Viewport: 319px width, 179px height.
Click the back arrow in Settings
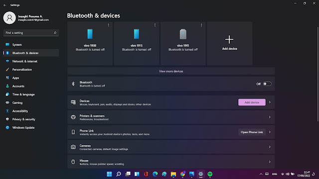[x=5, y=5]
